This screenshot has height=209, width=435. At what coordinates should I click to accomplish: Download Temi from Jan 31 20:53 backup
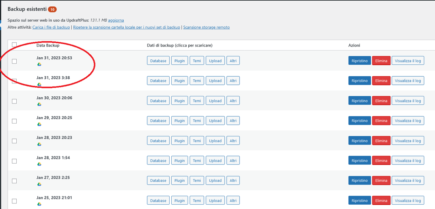click(x=197, y=61)
